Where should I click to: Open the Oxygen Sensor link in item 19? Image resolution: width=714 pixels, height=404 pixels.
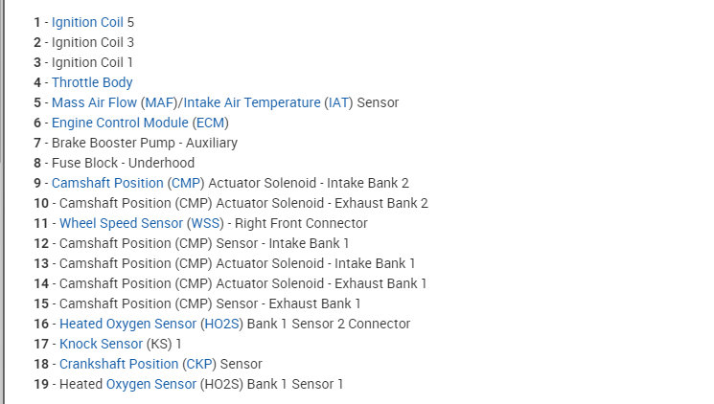pyautogui.click(x=150, y=384)
